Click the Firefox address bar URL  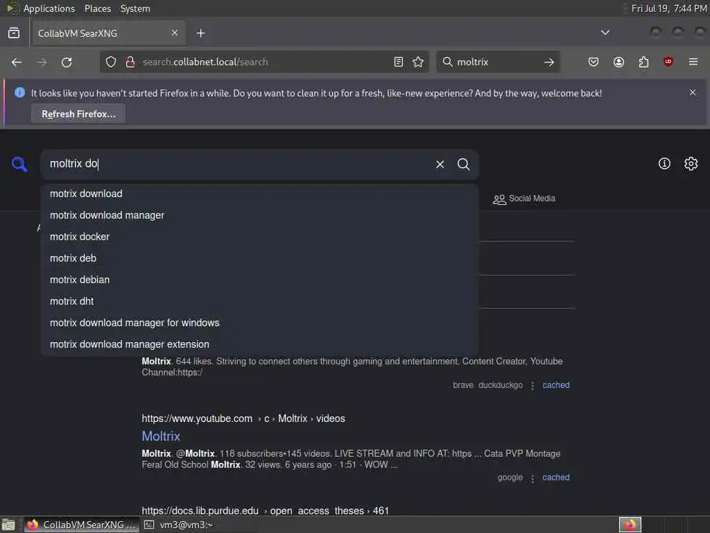click(263, 62)
